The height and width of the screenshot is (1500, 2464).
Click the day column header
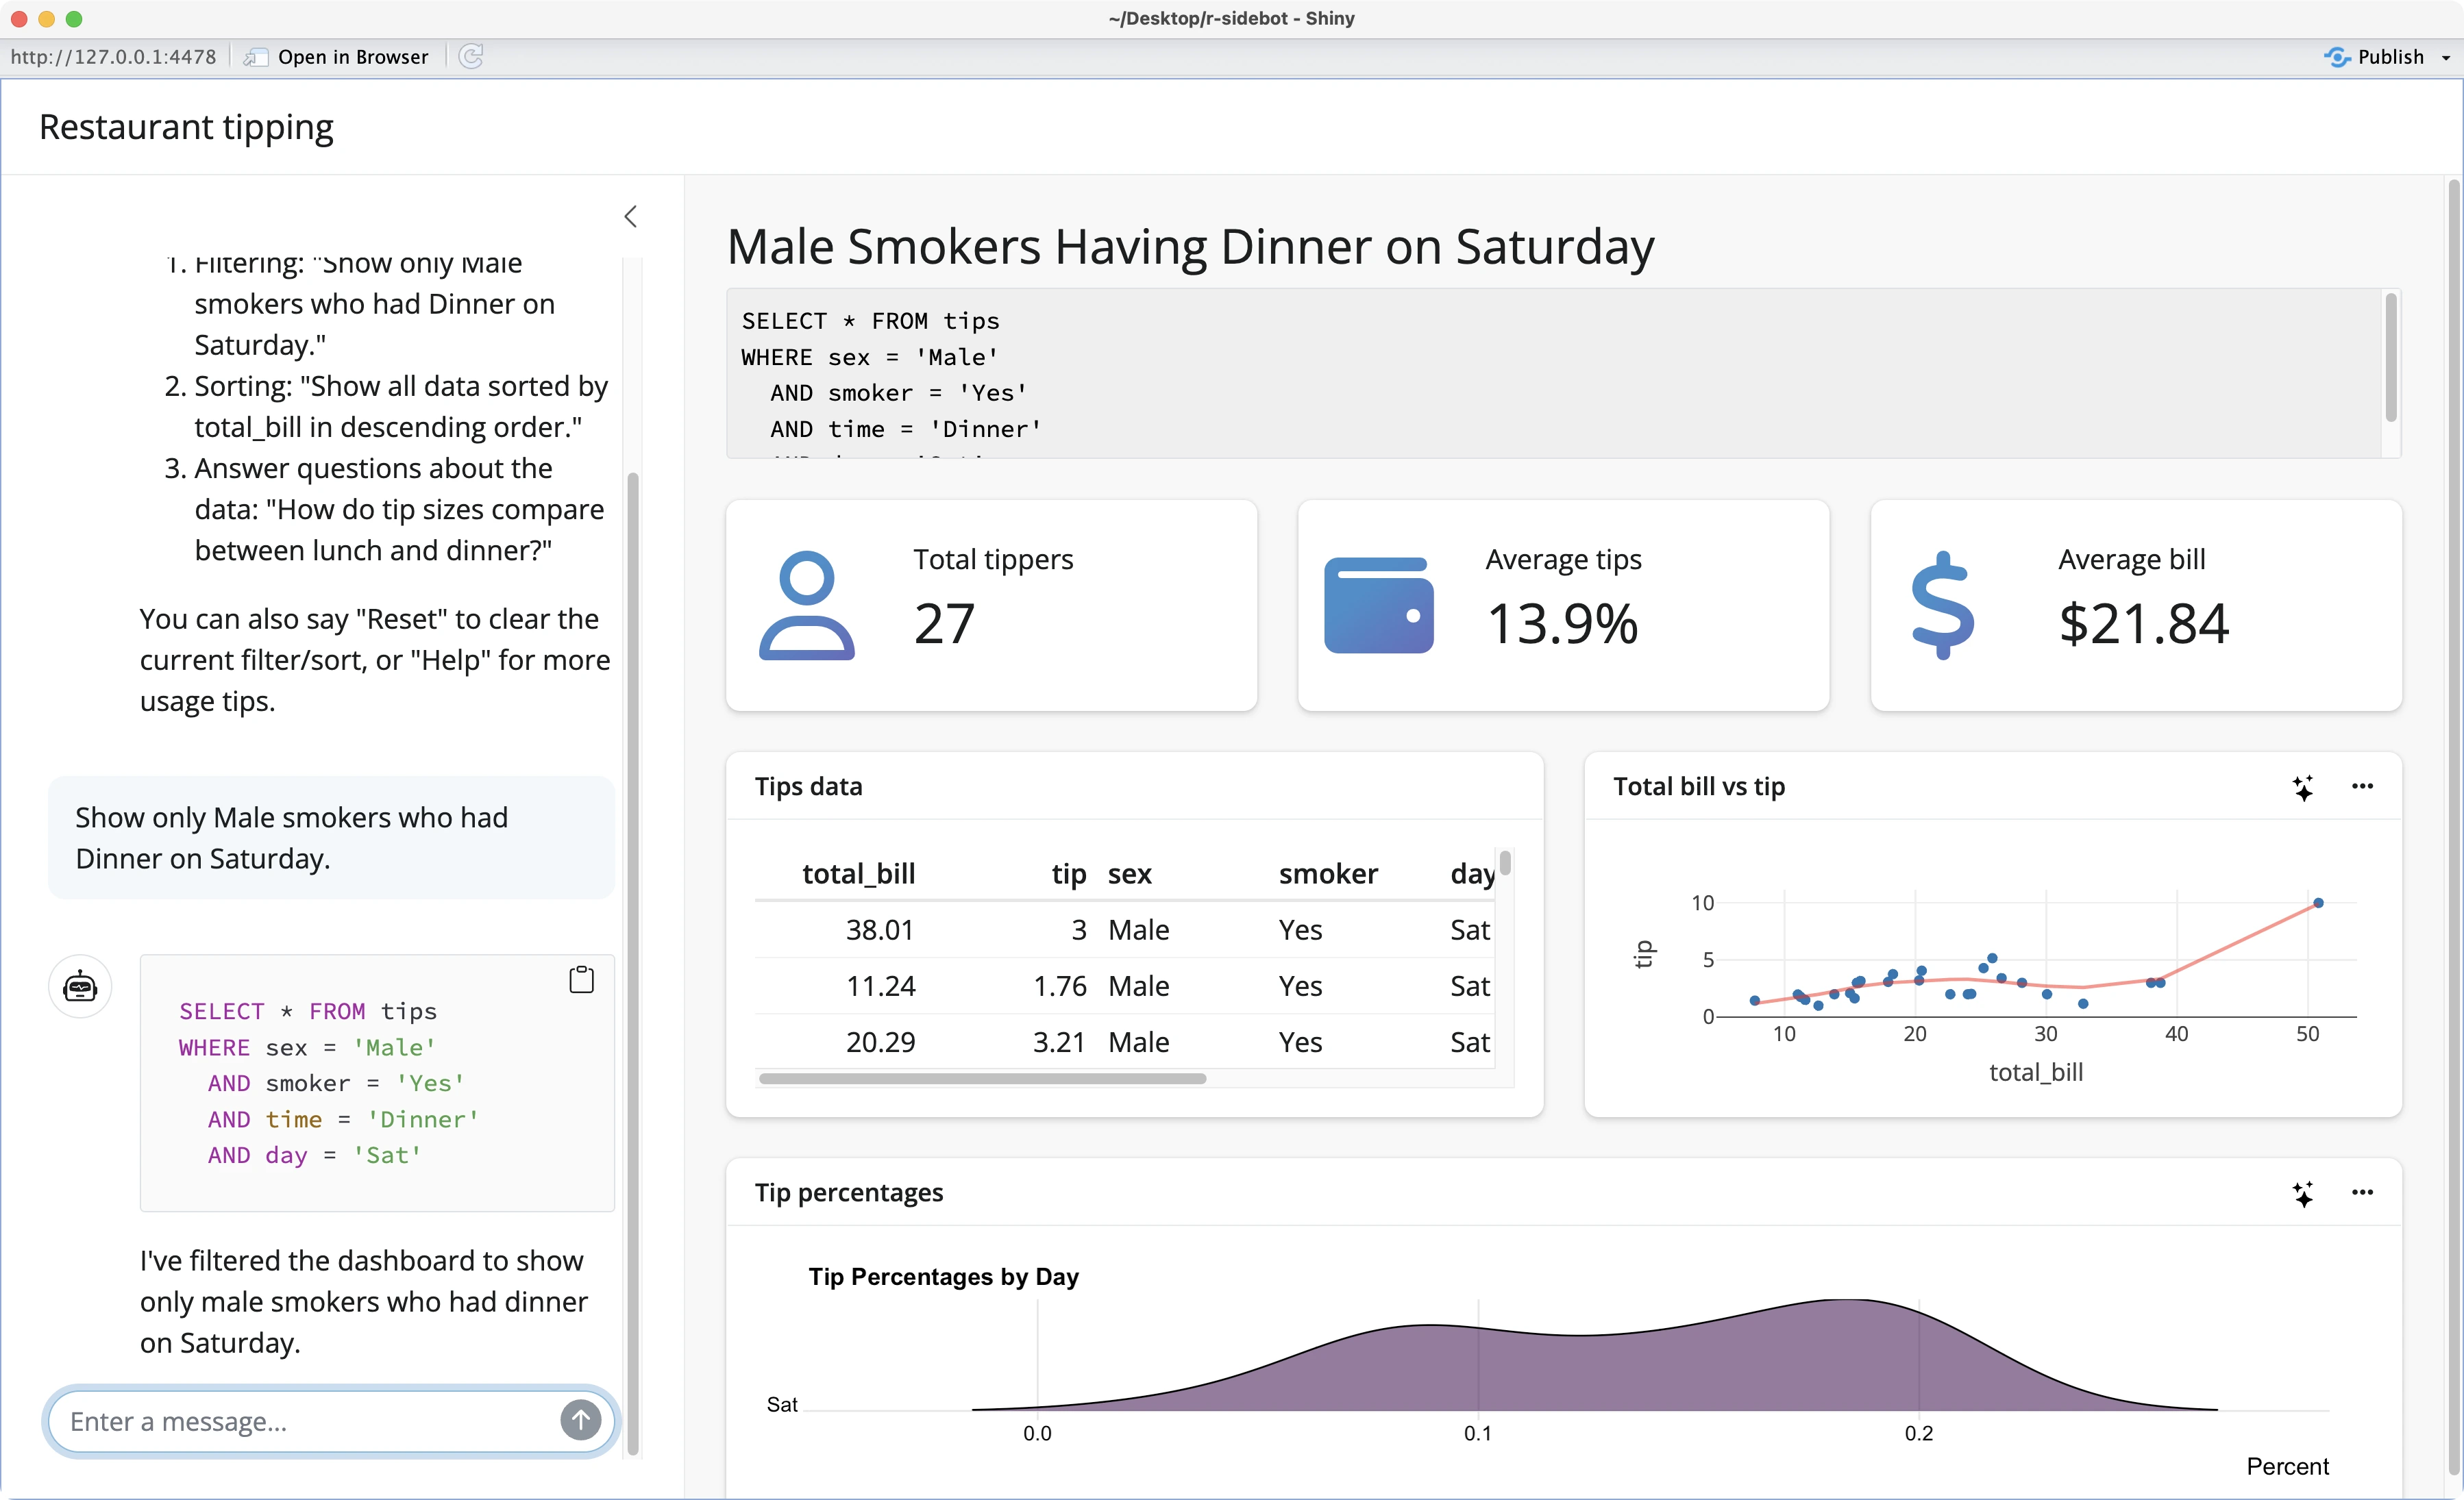tap(1472, 873)
